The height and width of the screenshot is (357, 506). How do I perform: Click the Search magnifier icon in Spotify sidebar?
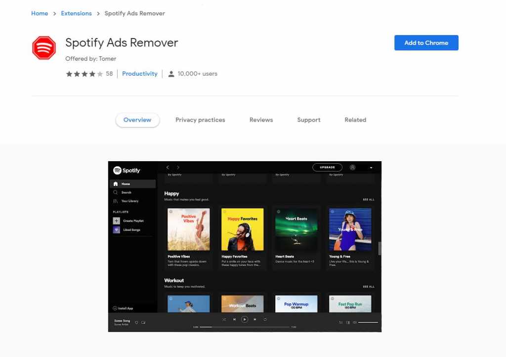coord(116,192)
